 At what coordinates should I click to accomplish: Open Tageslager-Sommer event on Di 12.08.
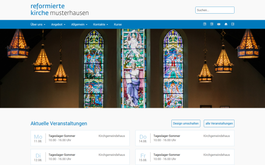80,157
